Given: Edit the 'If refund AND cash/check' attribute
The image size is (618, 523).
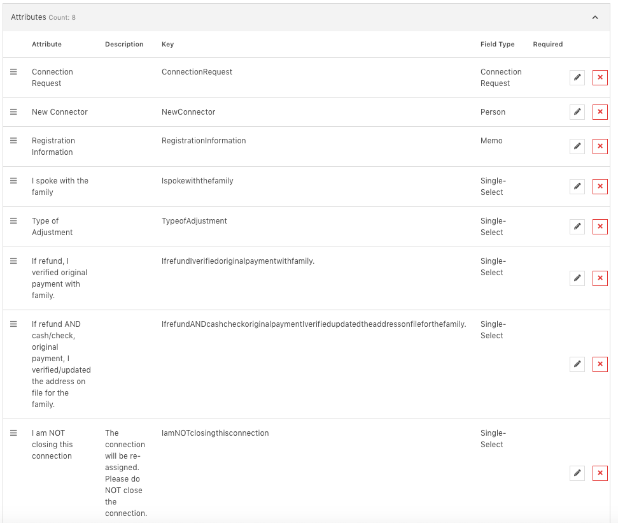Looking at the screenshot, I should [x=577, y=364].
